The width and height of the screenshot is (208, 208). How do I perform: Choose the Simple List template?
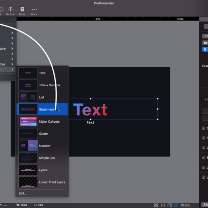click(x=42, y=158)
